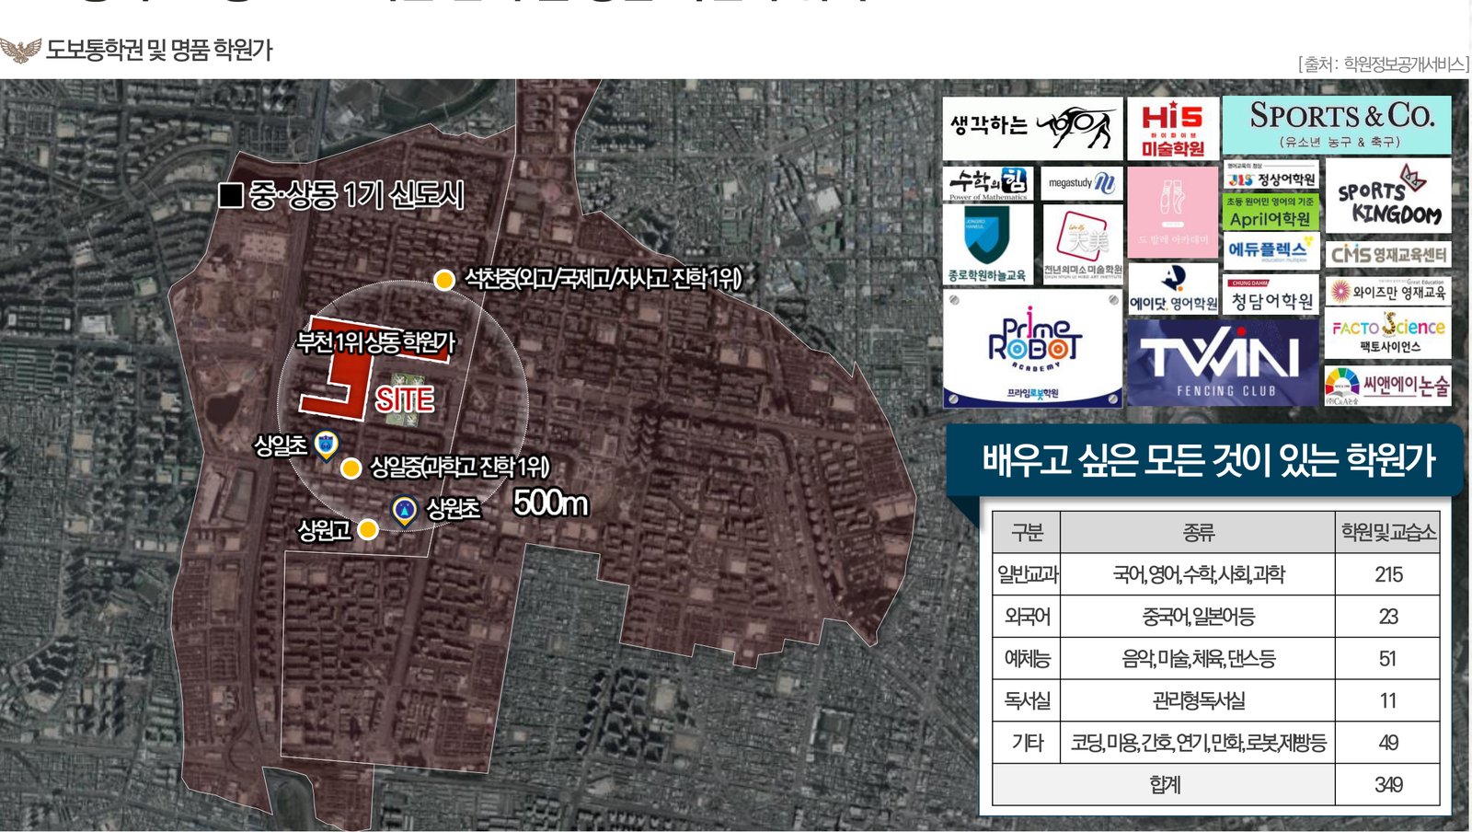Click the 출처: 학원정보공개서비스 source note
Viewport: 1472px width, 832px height.
1383,64
